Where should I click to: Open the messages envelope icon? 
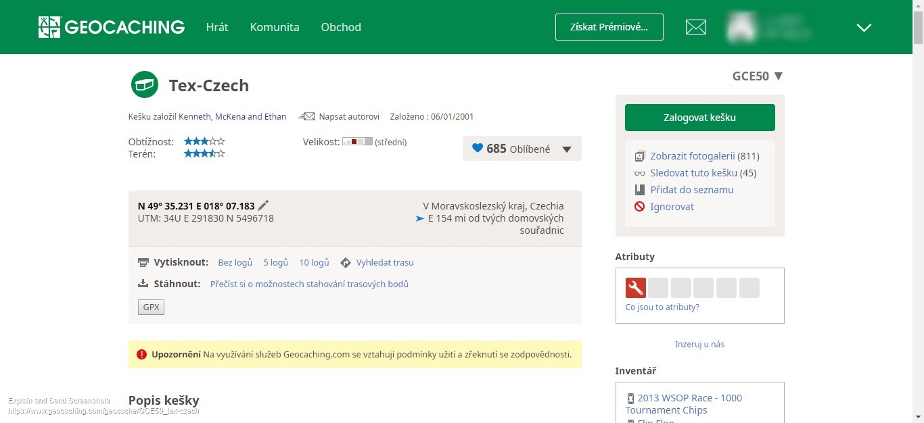[x=696, y=27]
